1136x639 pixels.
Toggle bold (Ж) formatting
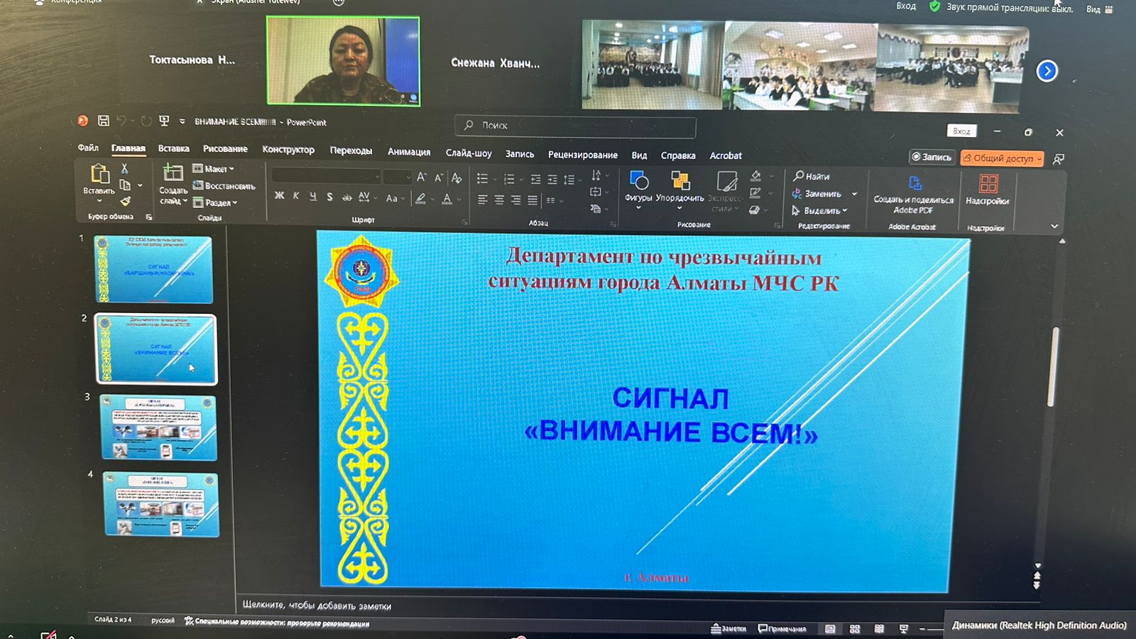(x=279, y=196)
